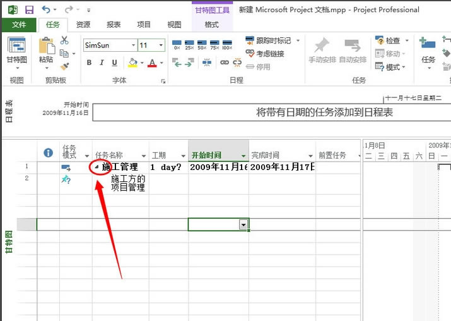Toggle bold formatting
This screenshot has width=451, height=321.
pos(89,63)
